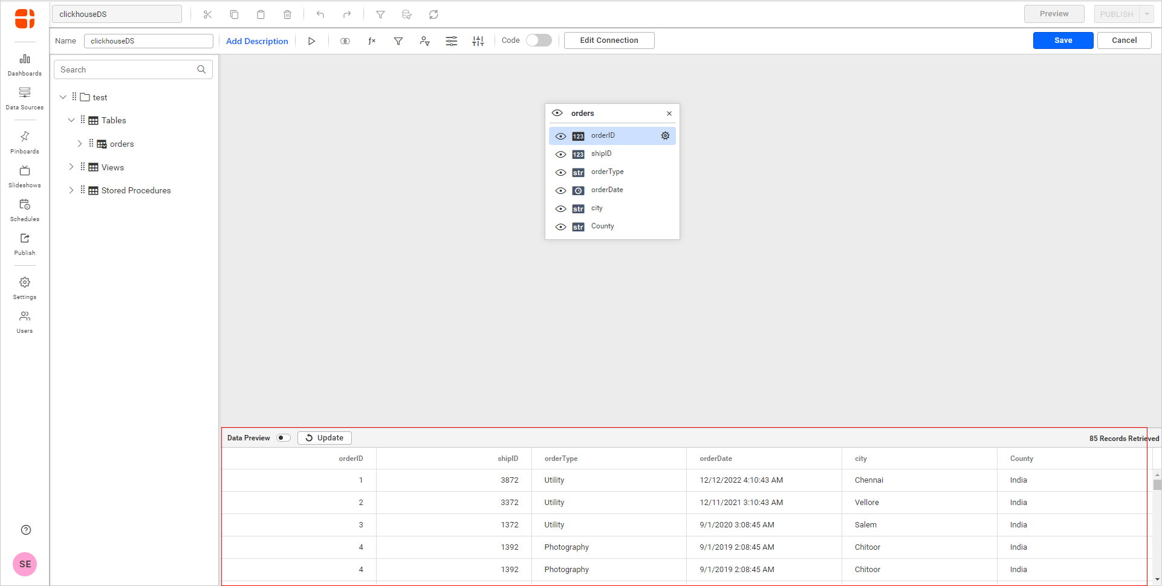Click the help question mark icon
This screenshot has height=586, width=1162.
(25, 530)
